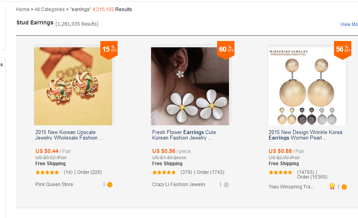Click the grey chat icon beside Crazy Li Fashion Jewelry

226,184
